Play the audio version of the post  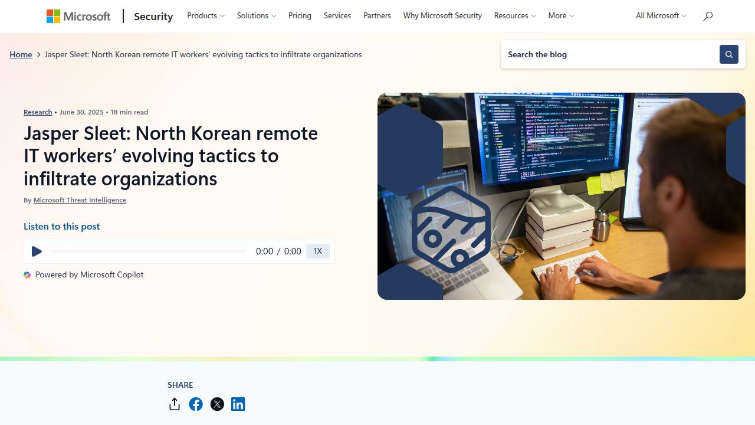37,251
